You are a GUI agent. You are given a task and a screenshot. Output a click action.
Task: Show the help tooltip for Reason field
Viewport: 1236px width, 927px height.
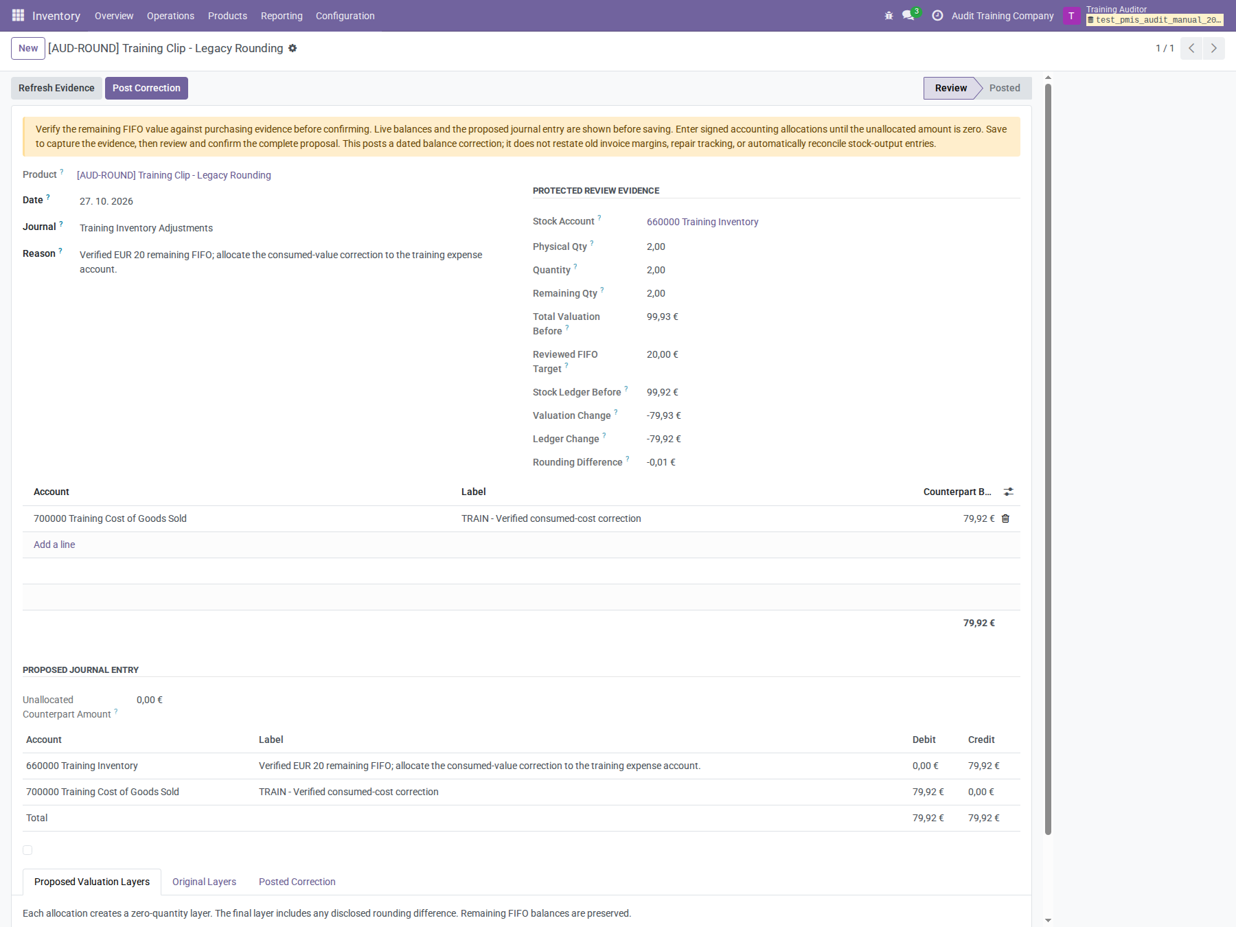pos(60,251)
